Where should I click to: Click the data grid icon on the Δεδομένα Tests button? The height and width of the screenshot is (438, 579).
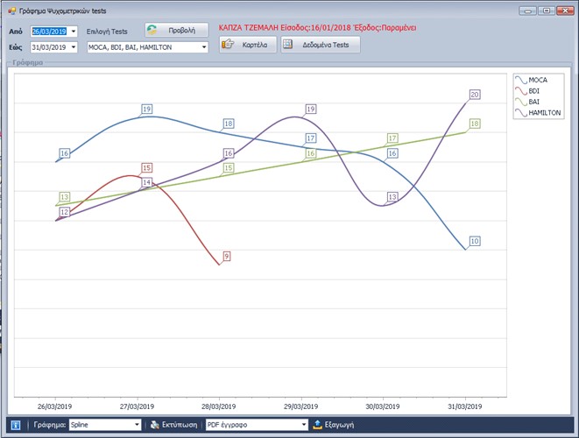coord(287,45)
